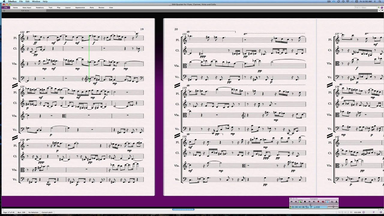
Task: Switch to the fourth page layout view icon
Action: coord(348,212)
